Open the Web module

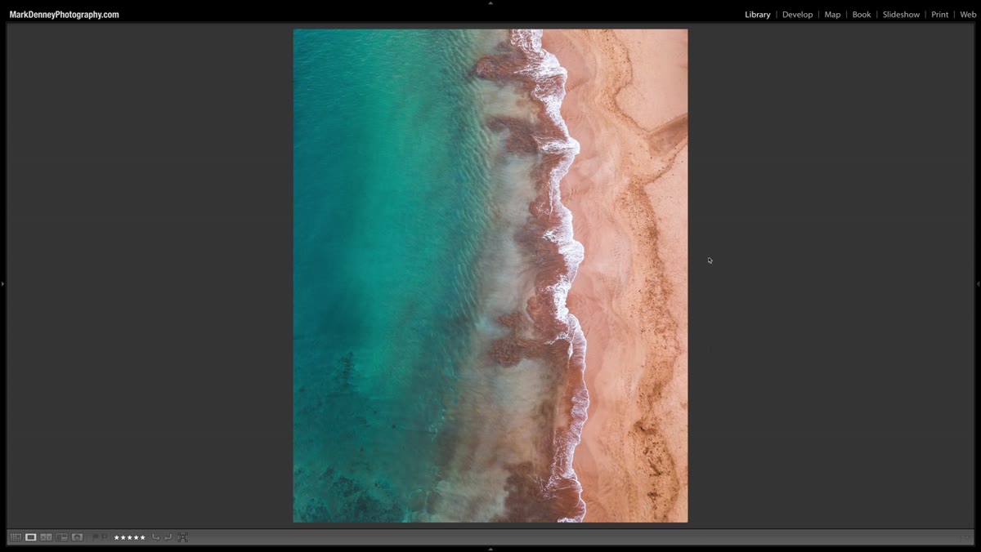tap(968, 15)
